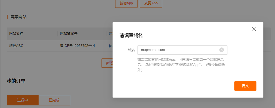Click the partially hidden 新增 button below table

coord(107,63)
